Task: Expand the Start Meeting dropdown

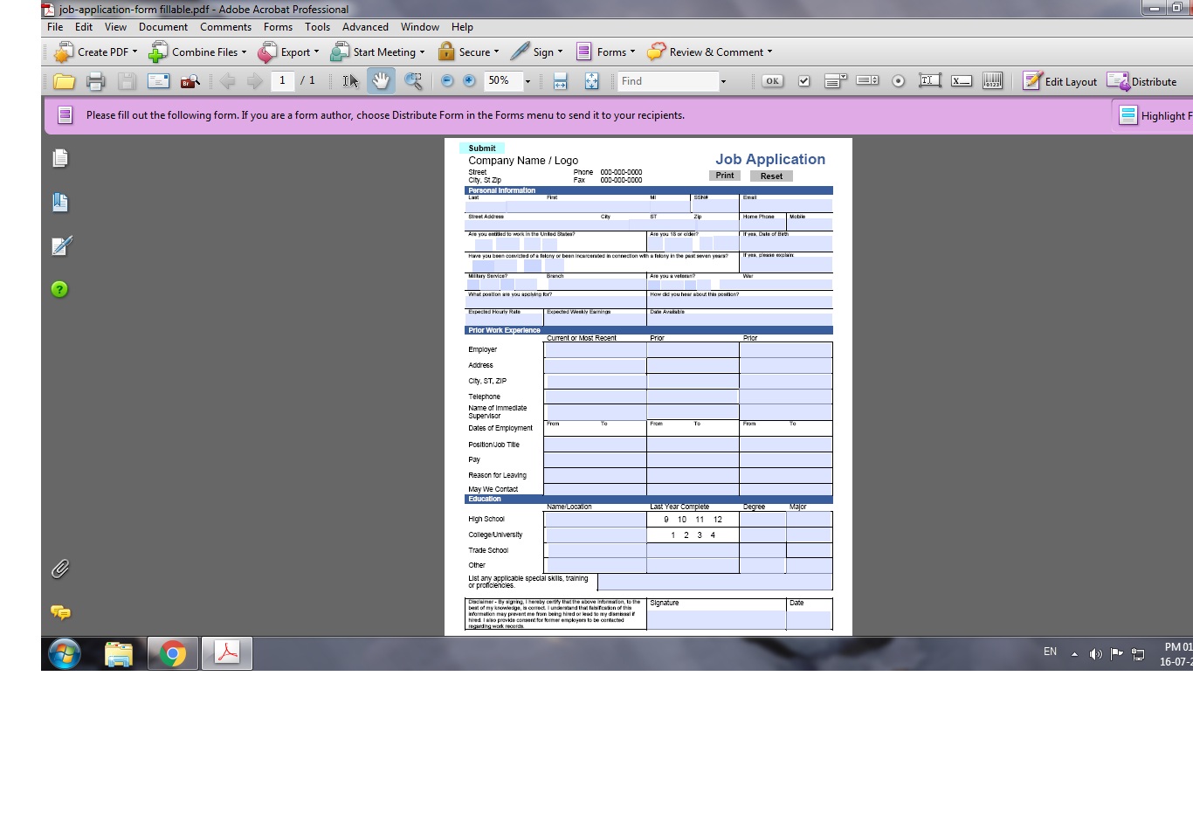Action: pos(422,52)
